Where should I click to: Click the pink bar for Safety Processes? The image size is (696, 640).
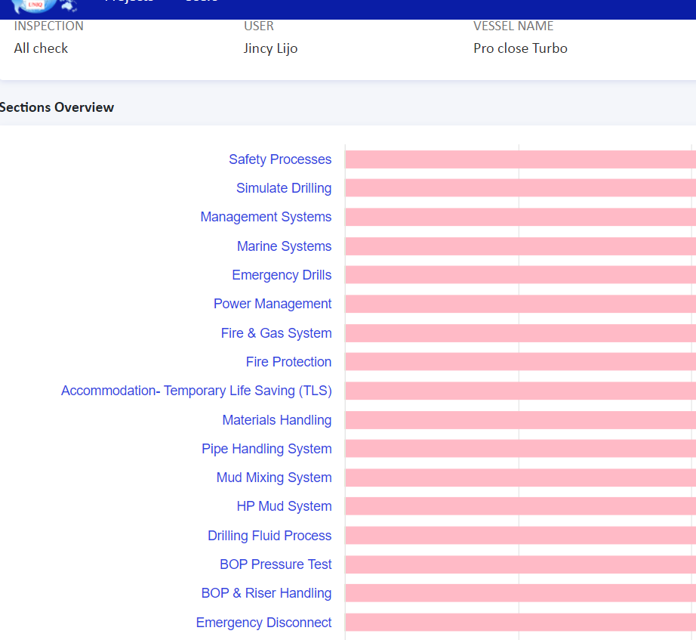(520, 159)
